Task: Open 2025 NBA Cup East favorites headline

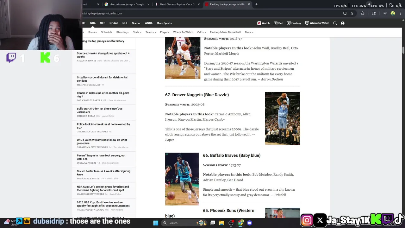Action: (103, 204)
